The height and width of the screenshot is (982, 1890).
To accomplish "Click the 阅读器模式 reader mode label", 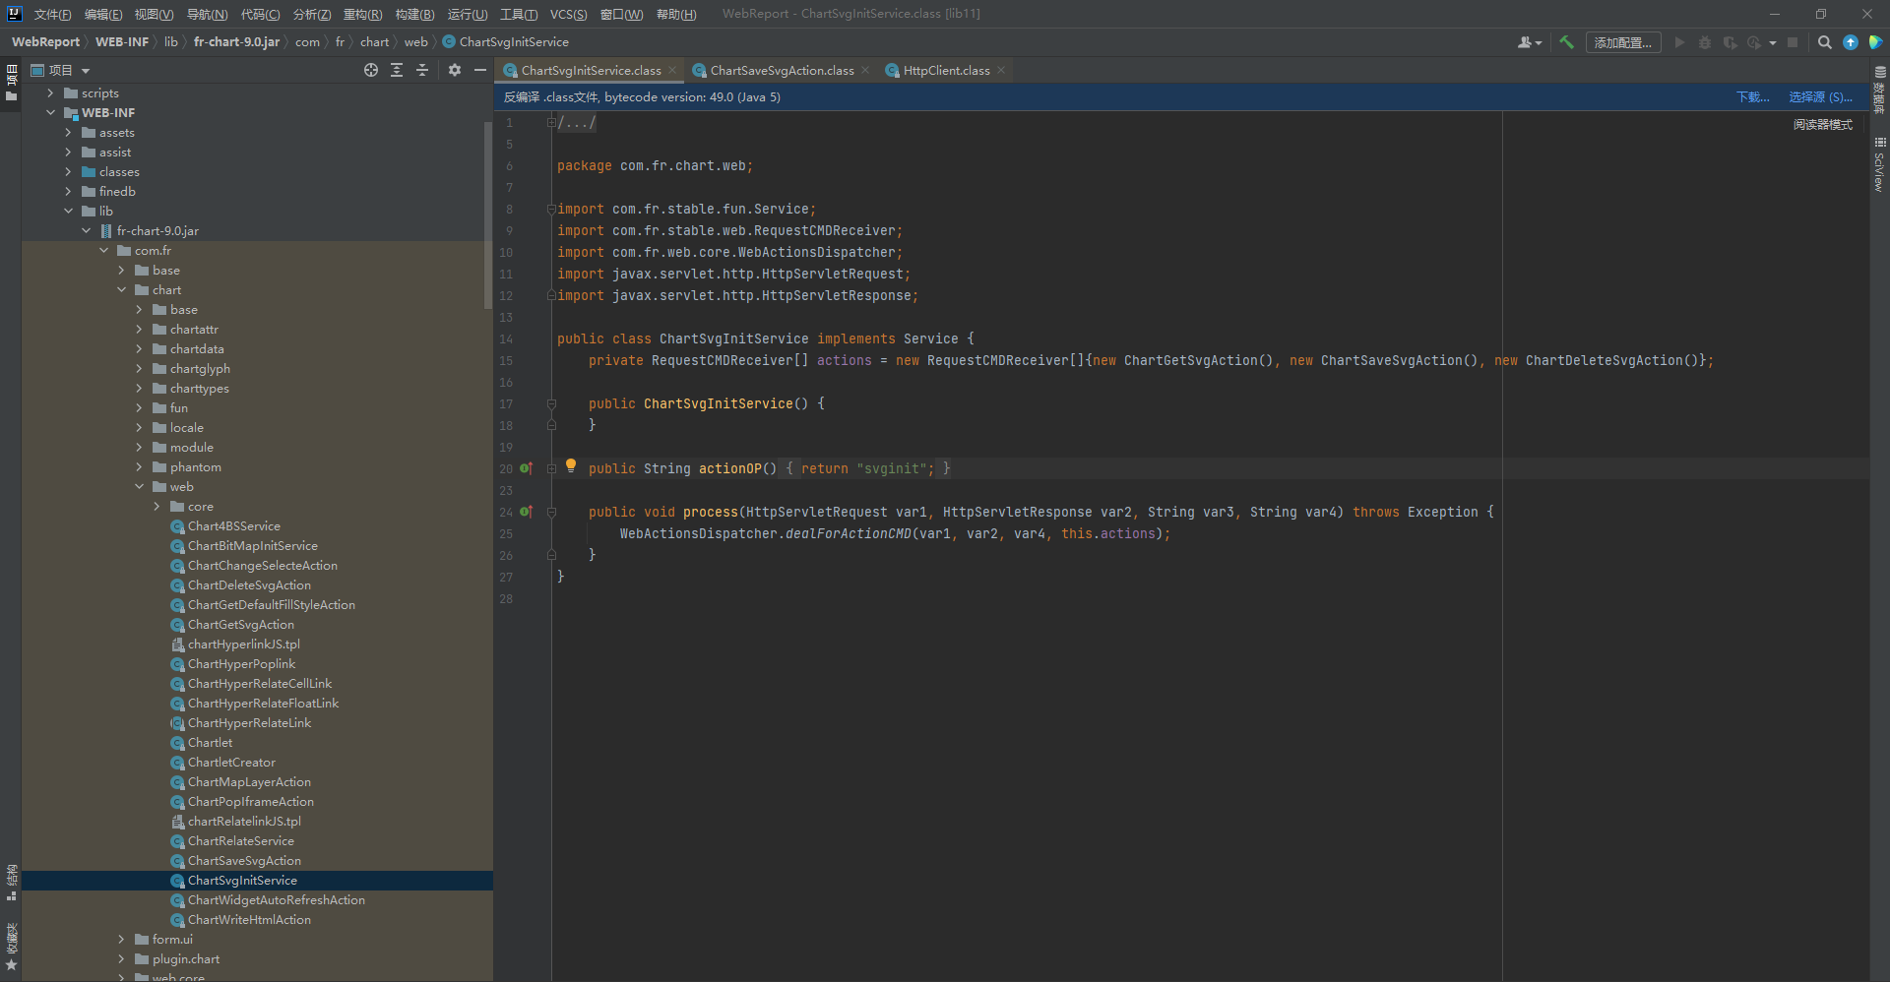I will (1822, 124).
